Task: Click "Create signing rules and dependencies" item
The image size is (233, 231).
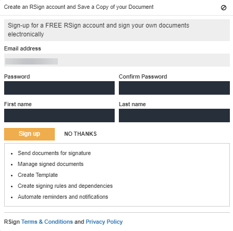Action: 65,186
